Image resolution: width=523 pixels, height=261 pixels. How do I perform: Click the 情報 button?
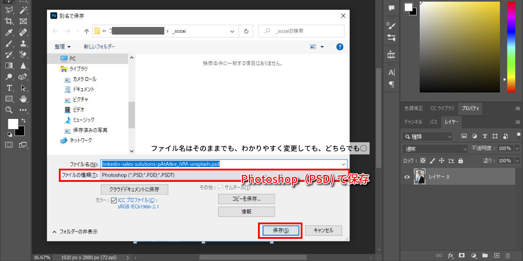click(x=246, y=211)
